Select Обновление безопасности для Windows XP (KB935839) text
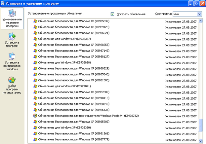The height and width of the screenshot is (144, 206). (74, 21)
